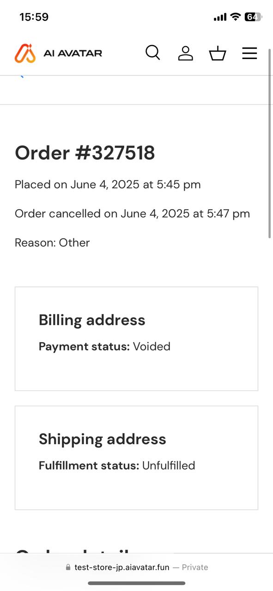Tap Fulfillment status Unfulfilled text

117,466
